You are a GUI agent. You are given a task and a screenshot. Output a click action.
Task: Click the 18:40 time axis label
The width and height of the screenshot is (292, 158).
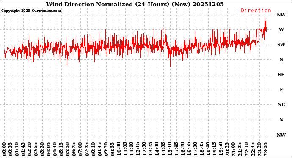point(208,150)
